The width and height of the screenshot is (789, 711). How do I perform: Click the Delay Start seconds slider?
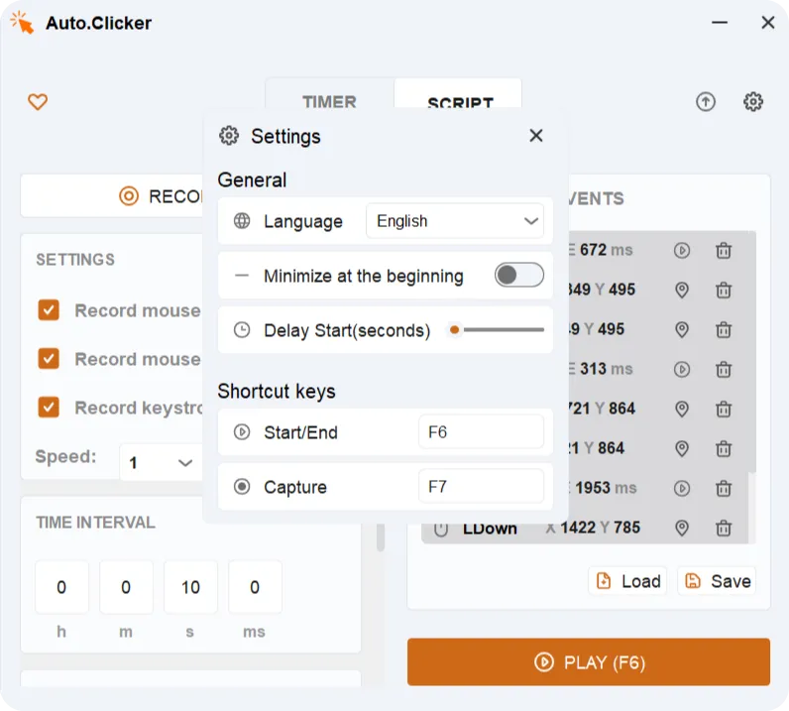coord(498,330)
